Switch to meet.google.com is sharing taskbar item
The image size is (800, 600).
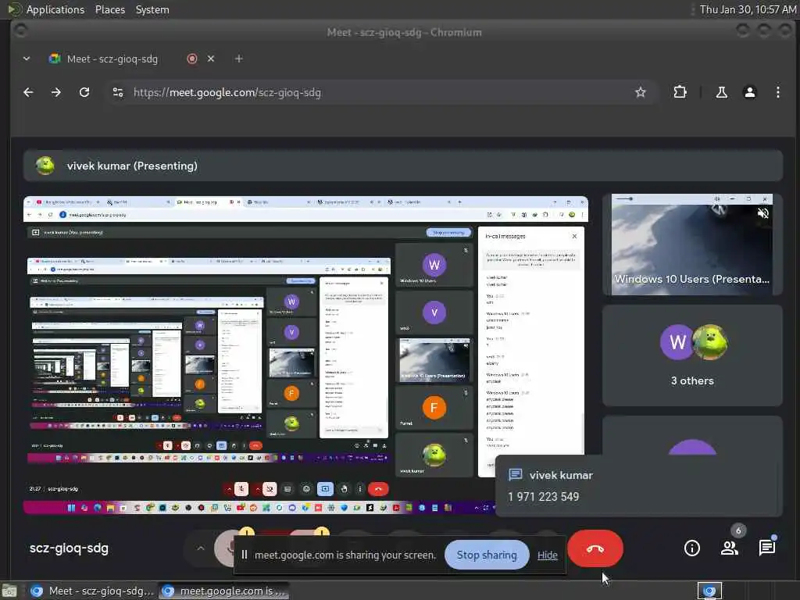point(224,591)
